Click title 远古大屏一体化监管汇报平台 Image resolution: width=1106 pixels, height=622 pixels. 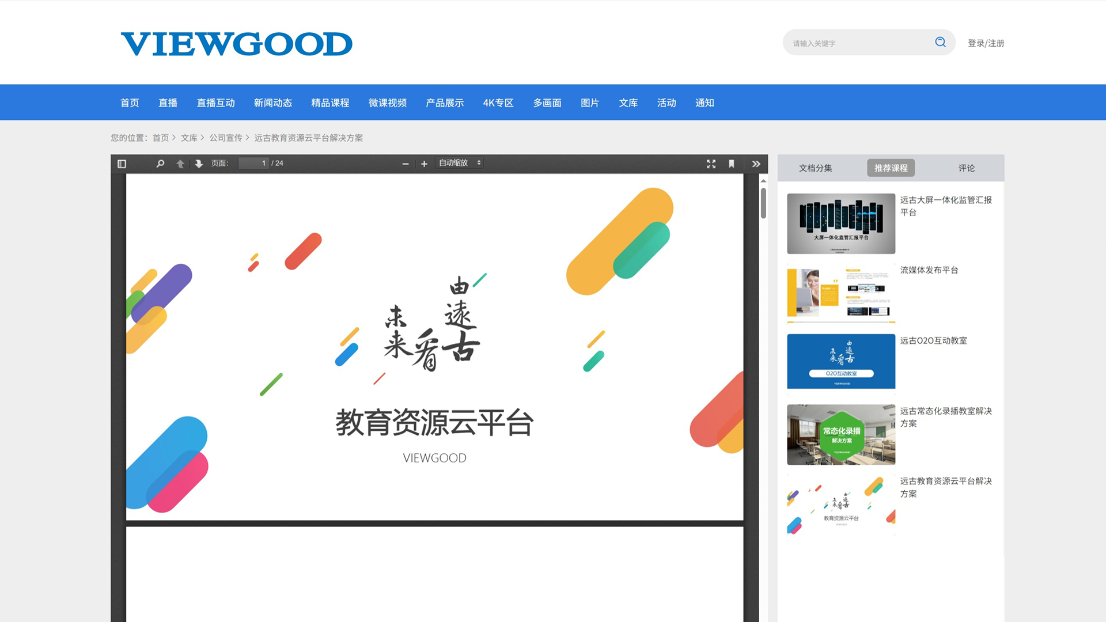point(946,206)
